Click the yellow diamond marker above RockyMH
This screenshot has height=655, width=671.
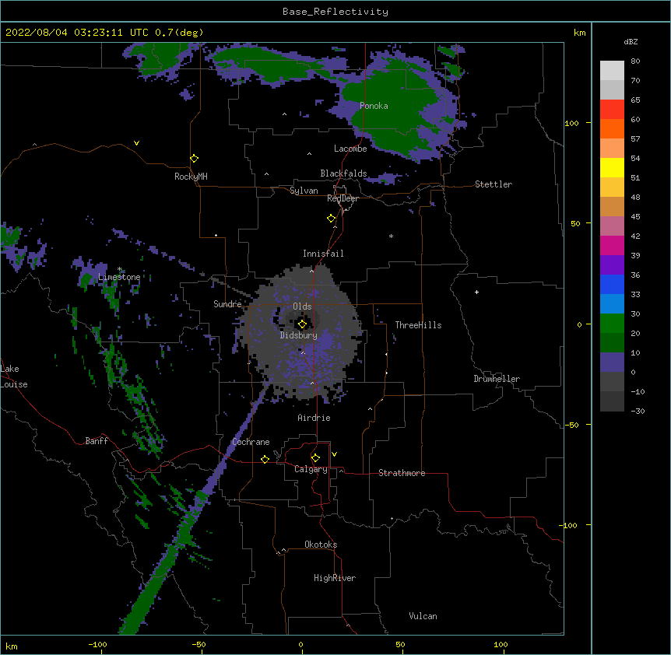195,159
